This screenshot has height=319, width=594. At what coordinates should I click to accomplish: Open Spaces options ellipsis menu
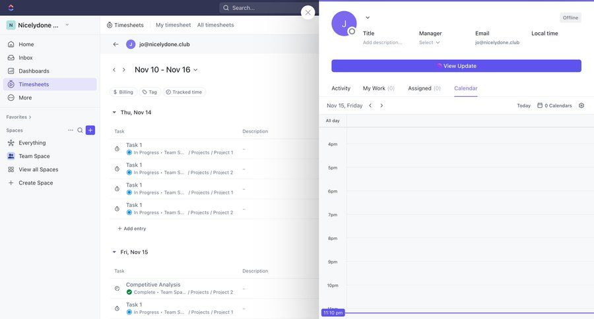71,130
